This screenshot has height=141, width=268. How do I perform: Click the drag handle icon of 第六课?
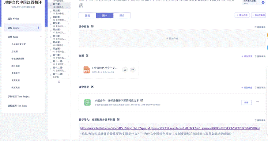click(50, 31)
